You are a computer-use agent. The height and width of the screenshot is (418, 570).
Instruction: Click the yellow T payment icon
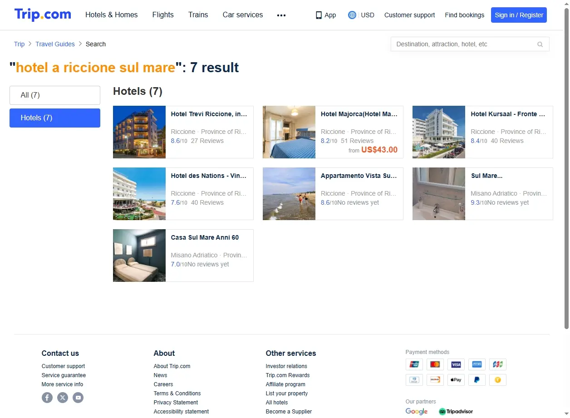click(x=497, y=379)
